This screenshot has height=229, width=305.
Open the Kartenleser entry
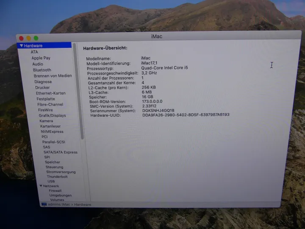pyautogui.click(x=50, y=126)
